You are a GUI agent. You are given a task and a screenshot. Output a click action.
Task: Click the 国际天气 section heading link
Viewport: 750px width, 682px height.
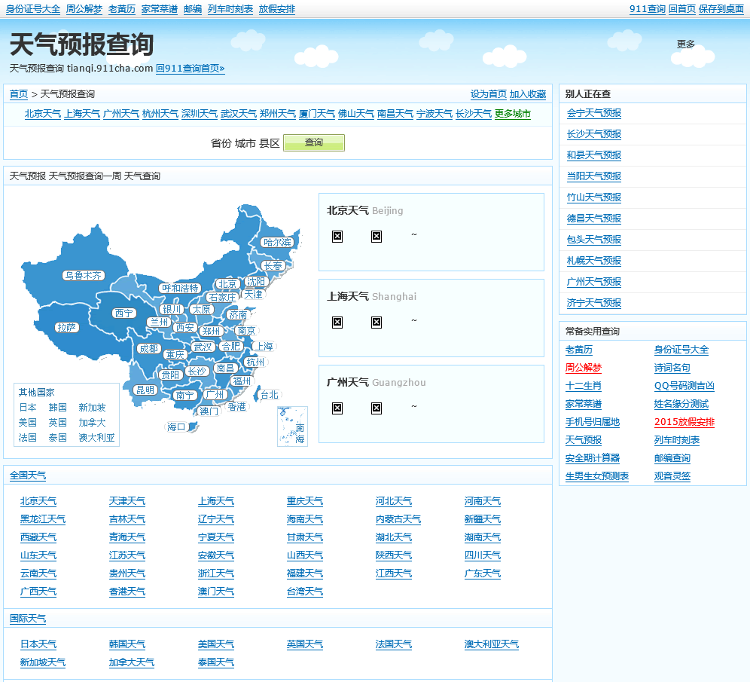[28, 619]
